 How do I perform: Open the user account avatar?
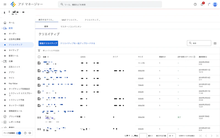pyautogui.click(x=215, y=4)
